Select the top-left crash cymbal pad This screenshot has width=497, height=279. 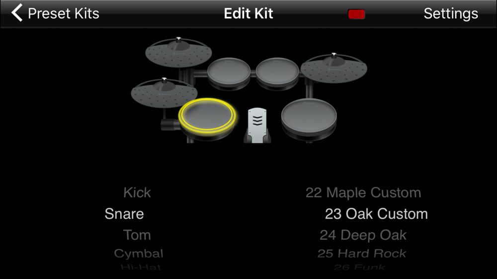178,52
